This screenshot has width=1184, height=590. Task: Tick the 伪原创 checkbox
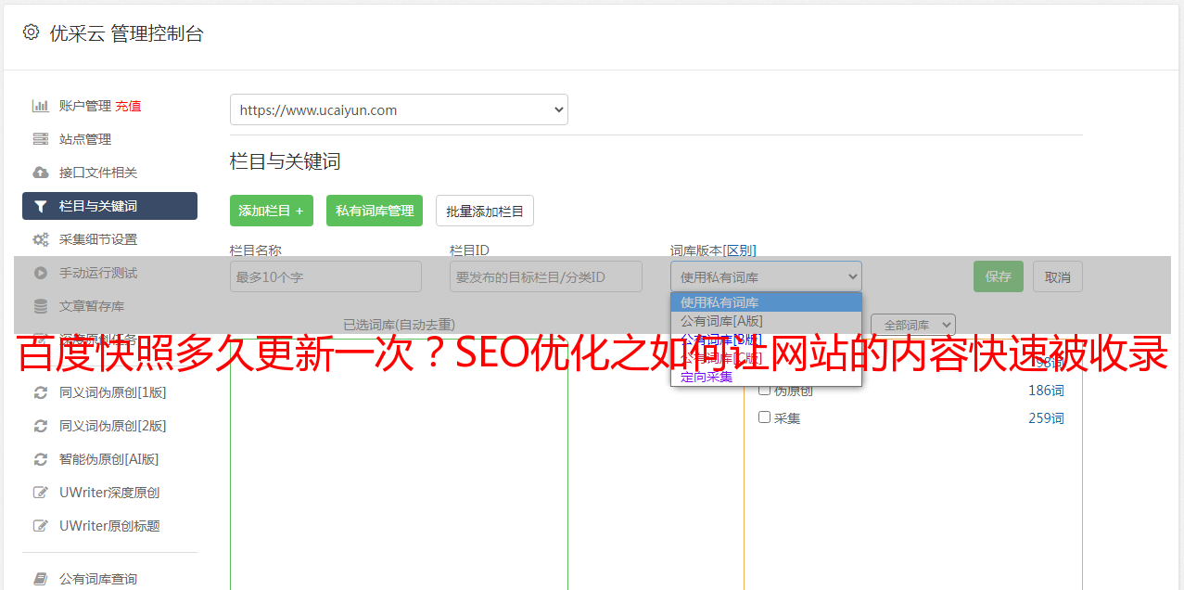pos(765,390)
